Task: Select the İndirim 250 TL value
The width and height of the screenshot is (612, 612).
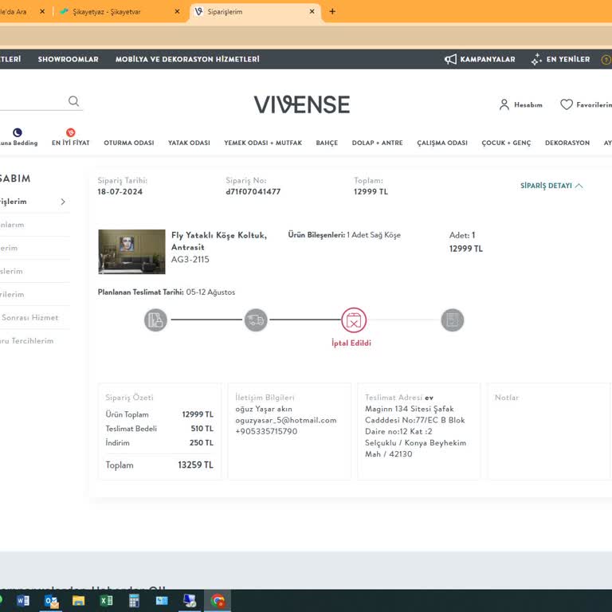Action: pos(202,442)
